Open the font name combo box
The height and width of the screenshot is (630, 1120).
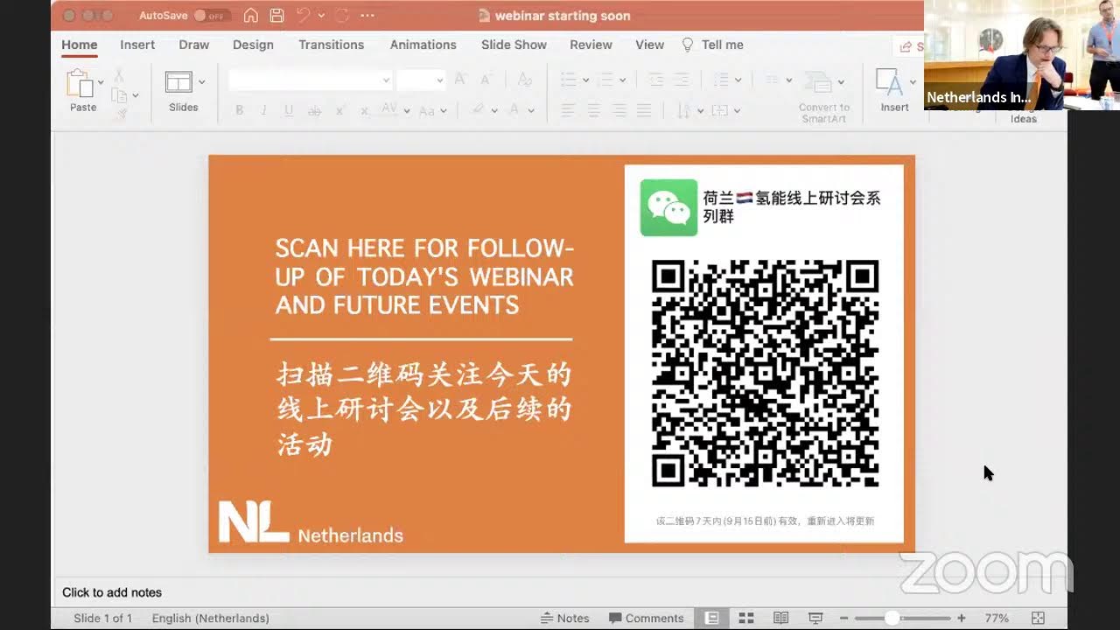tap(310, 80)
